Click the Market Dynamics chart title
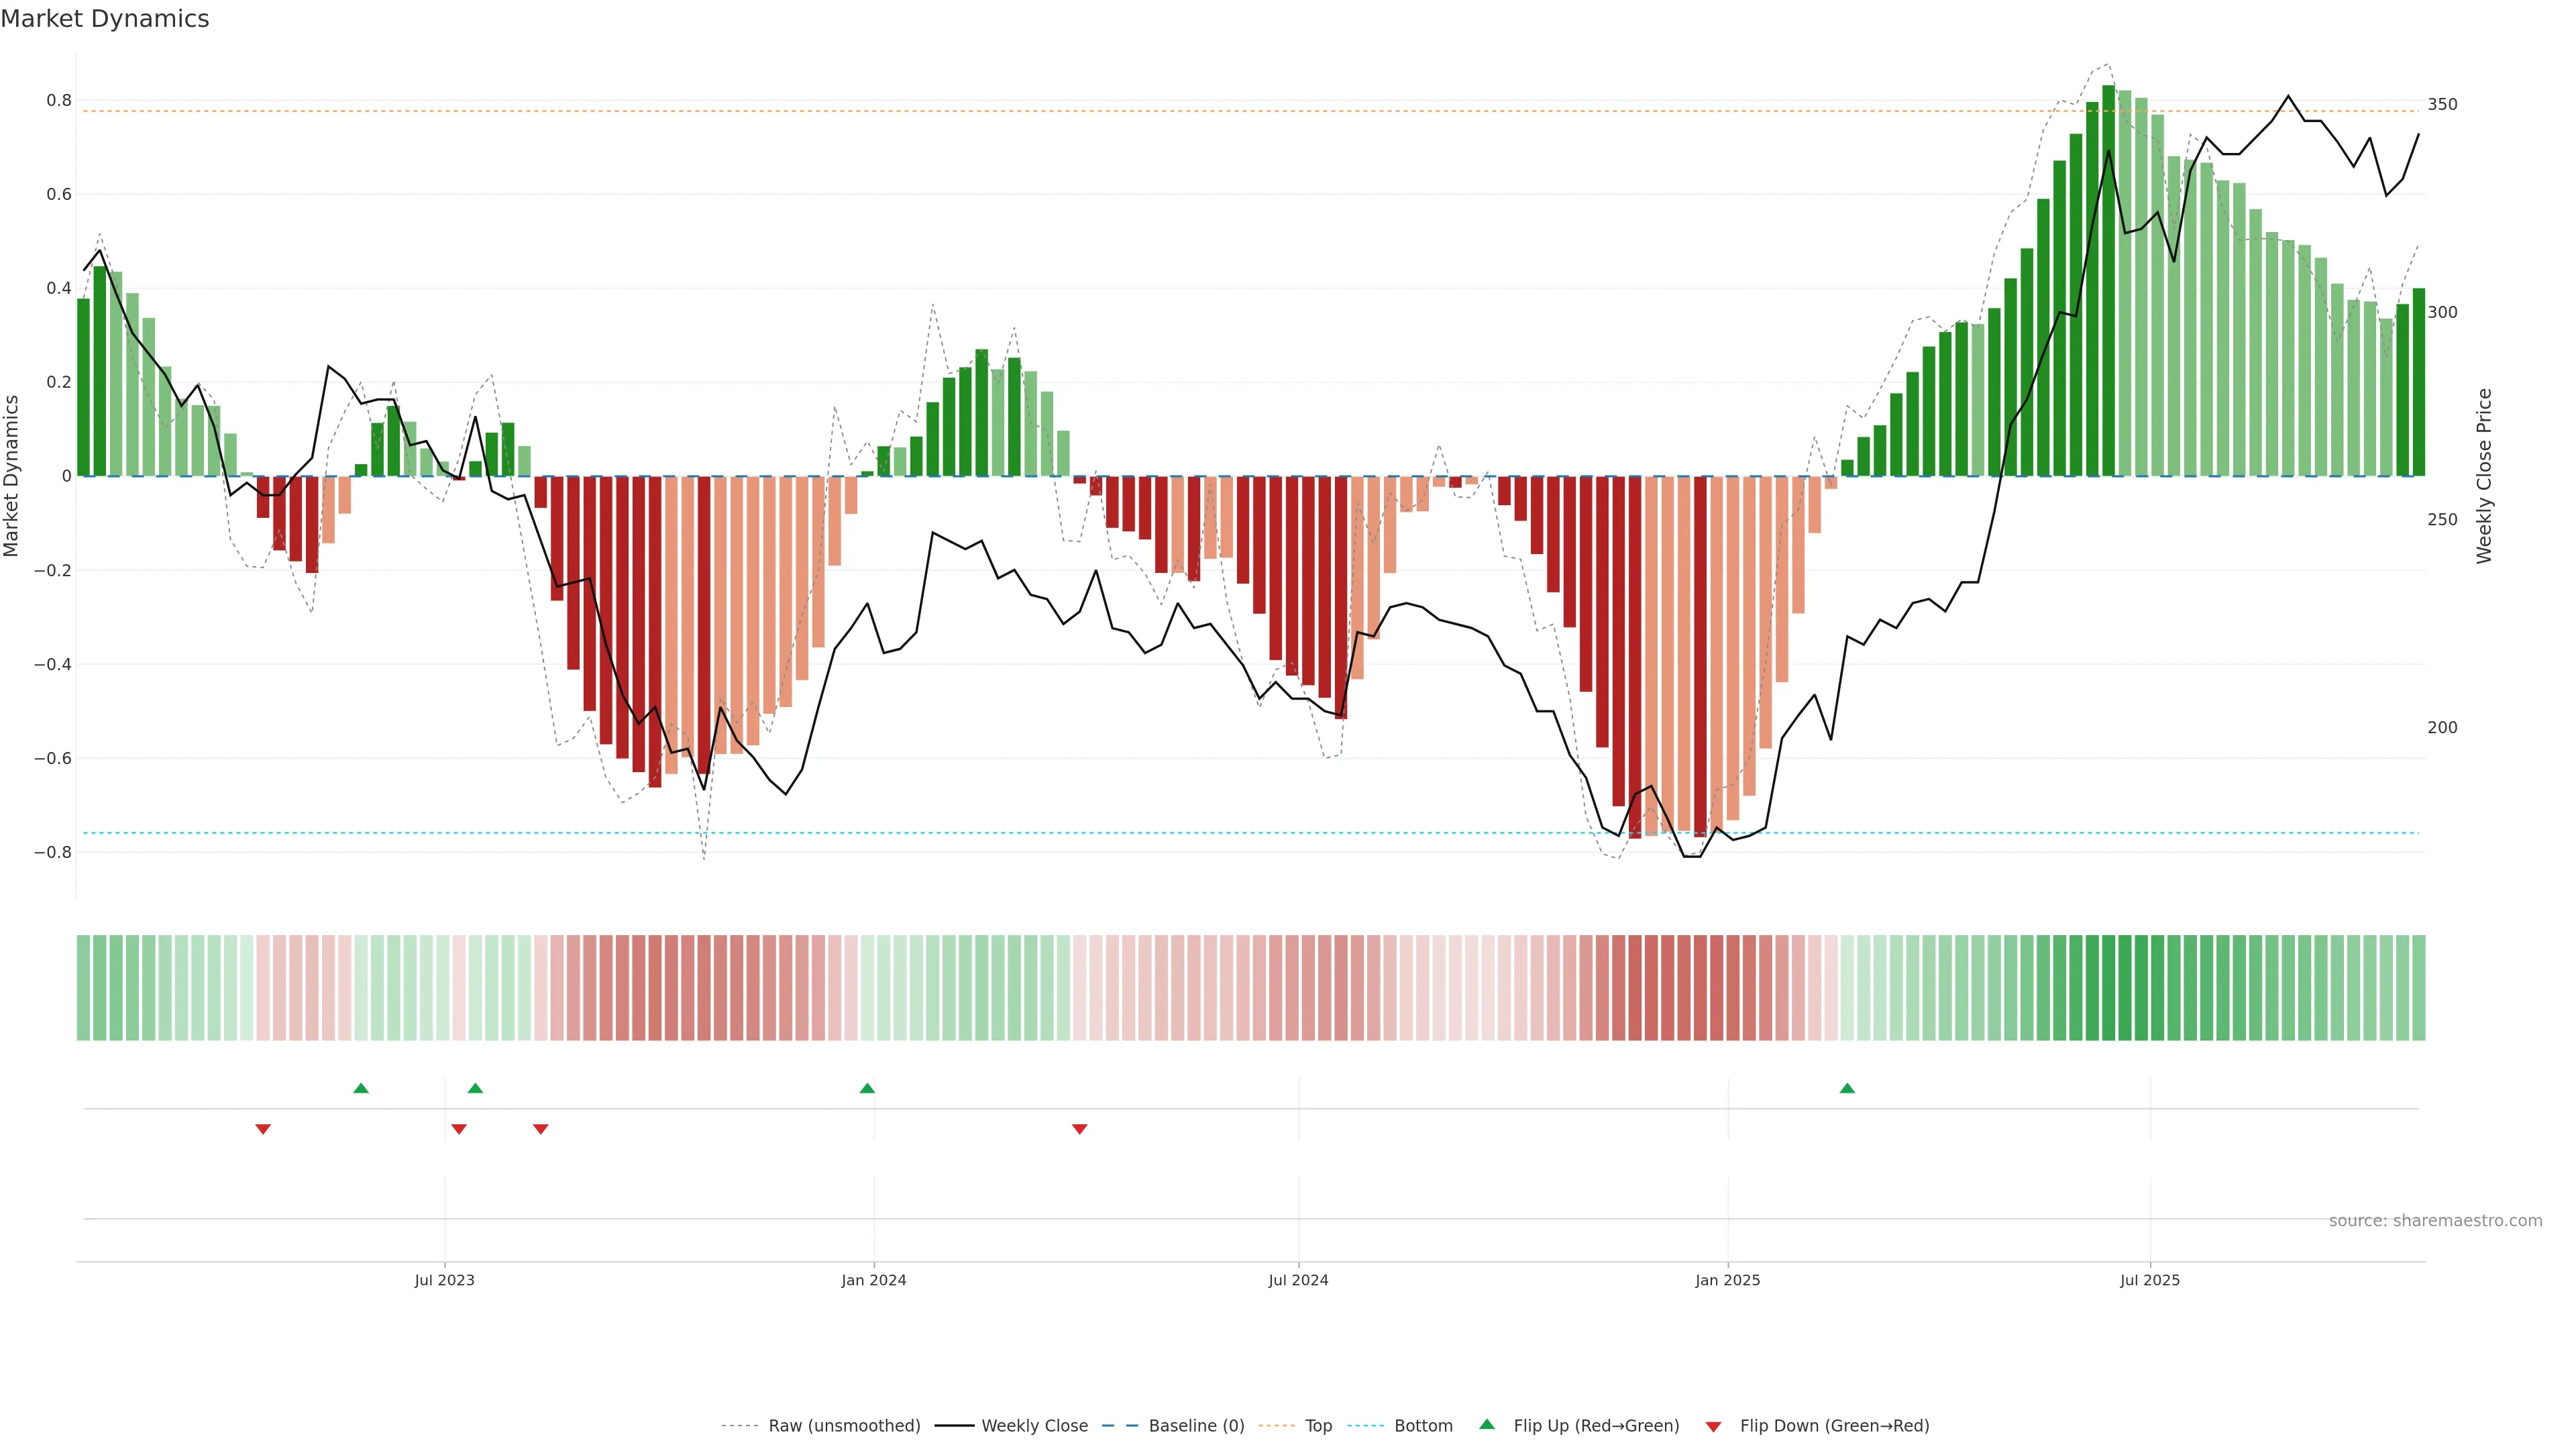2576x1449 pixels. [105, 19]
